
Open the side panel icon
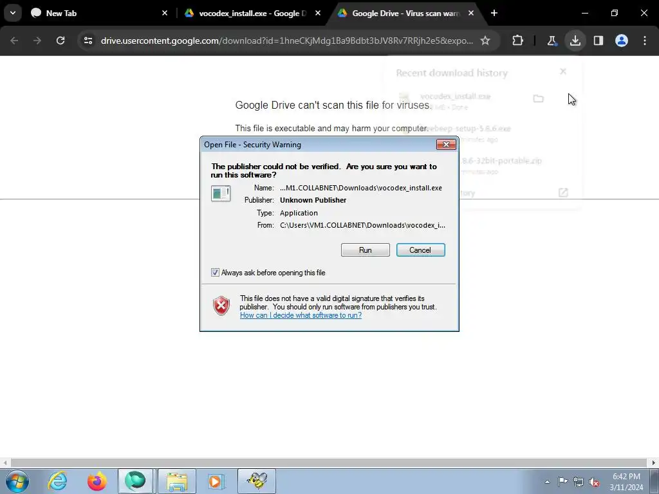599,41
